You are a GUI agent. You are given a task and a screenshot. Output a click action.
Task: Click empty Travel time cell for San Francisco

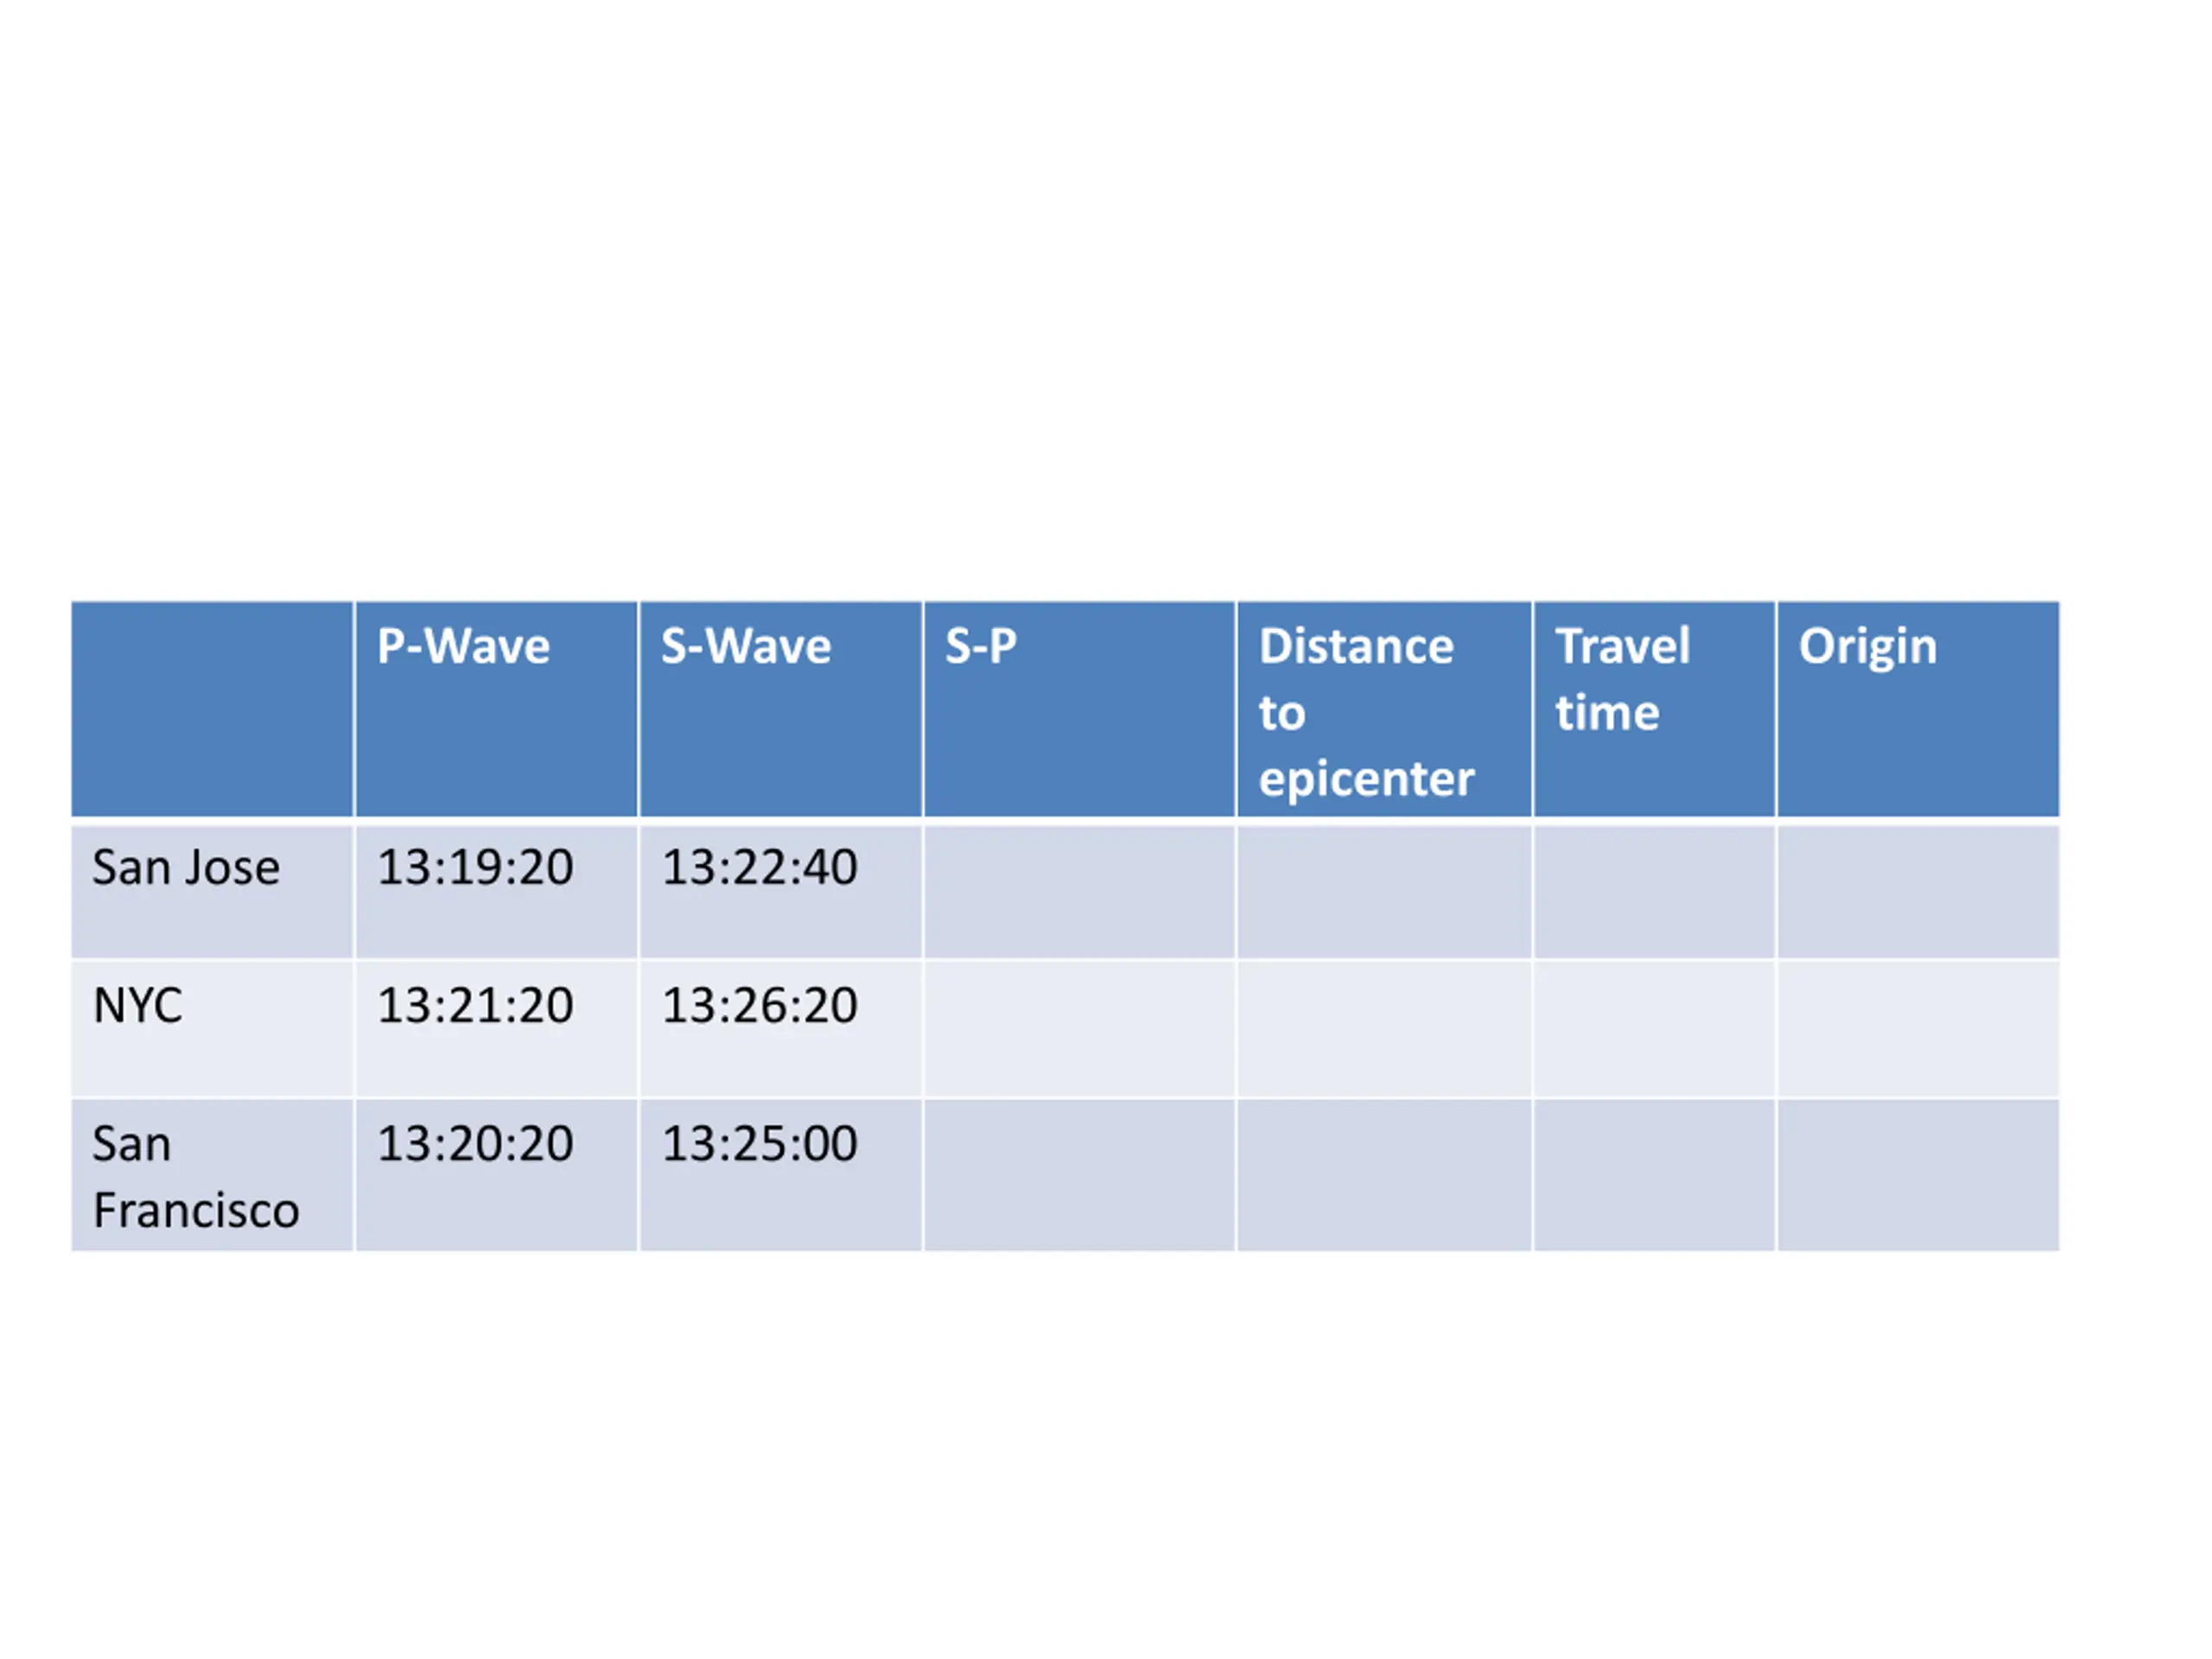pos(1654,1175)
